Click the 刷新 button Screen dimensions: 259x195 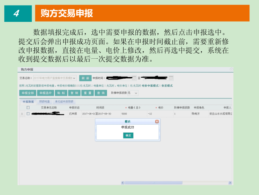85,78
